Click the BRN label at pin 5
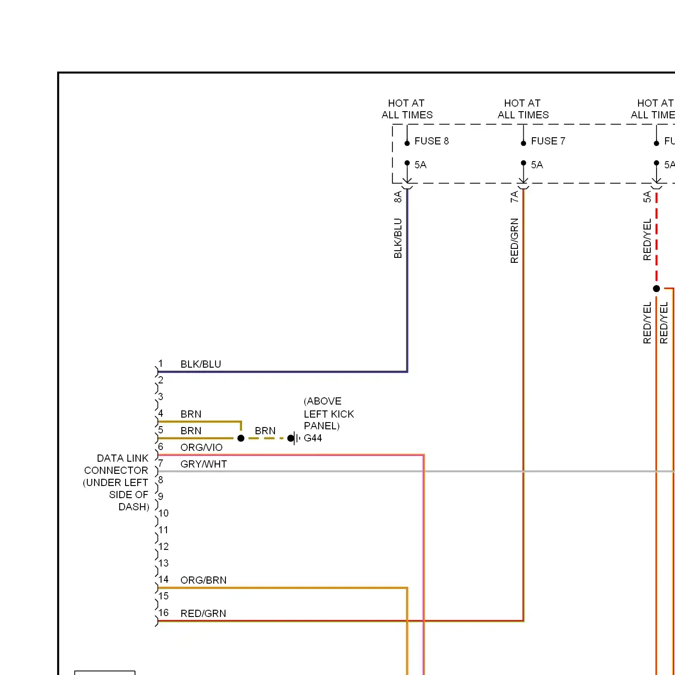Image resolution: width=675 pixels, height=675 pixels. [191, 431]
